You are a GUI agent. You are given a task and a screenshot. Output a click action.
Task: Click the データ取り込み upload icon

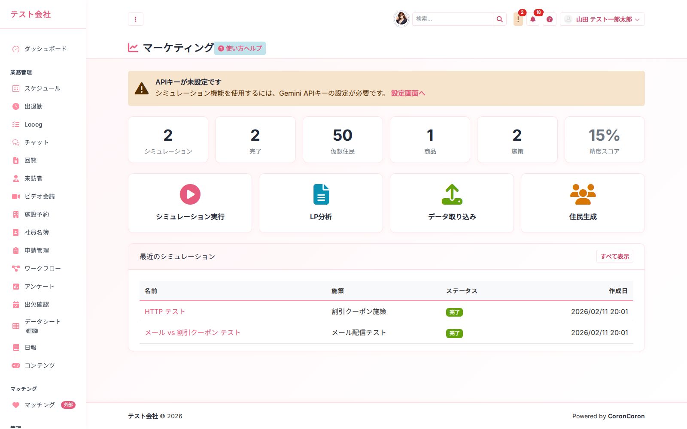click(x=452, y=194)
